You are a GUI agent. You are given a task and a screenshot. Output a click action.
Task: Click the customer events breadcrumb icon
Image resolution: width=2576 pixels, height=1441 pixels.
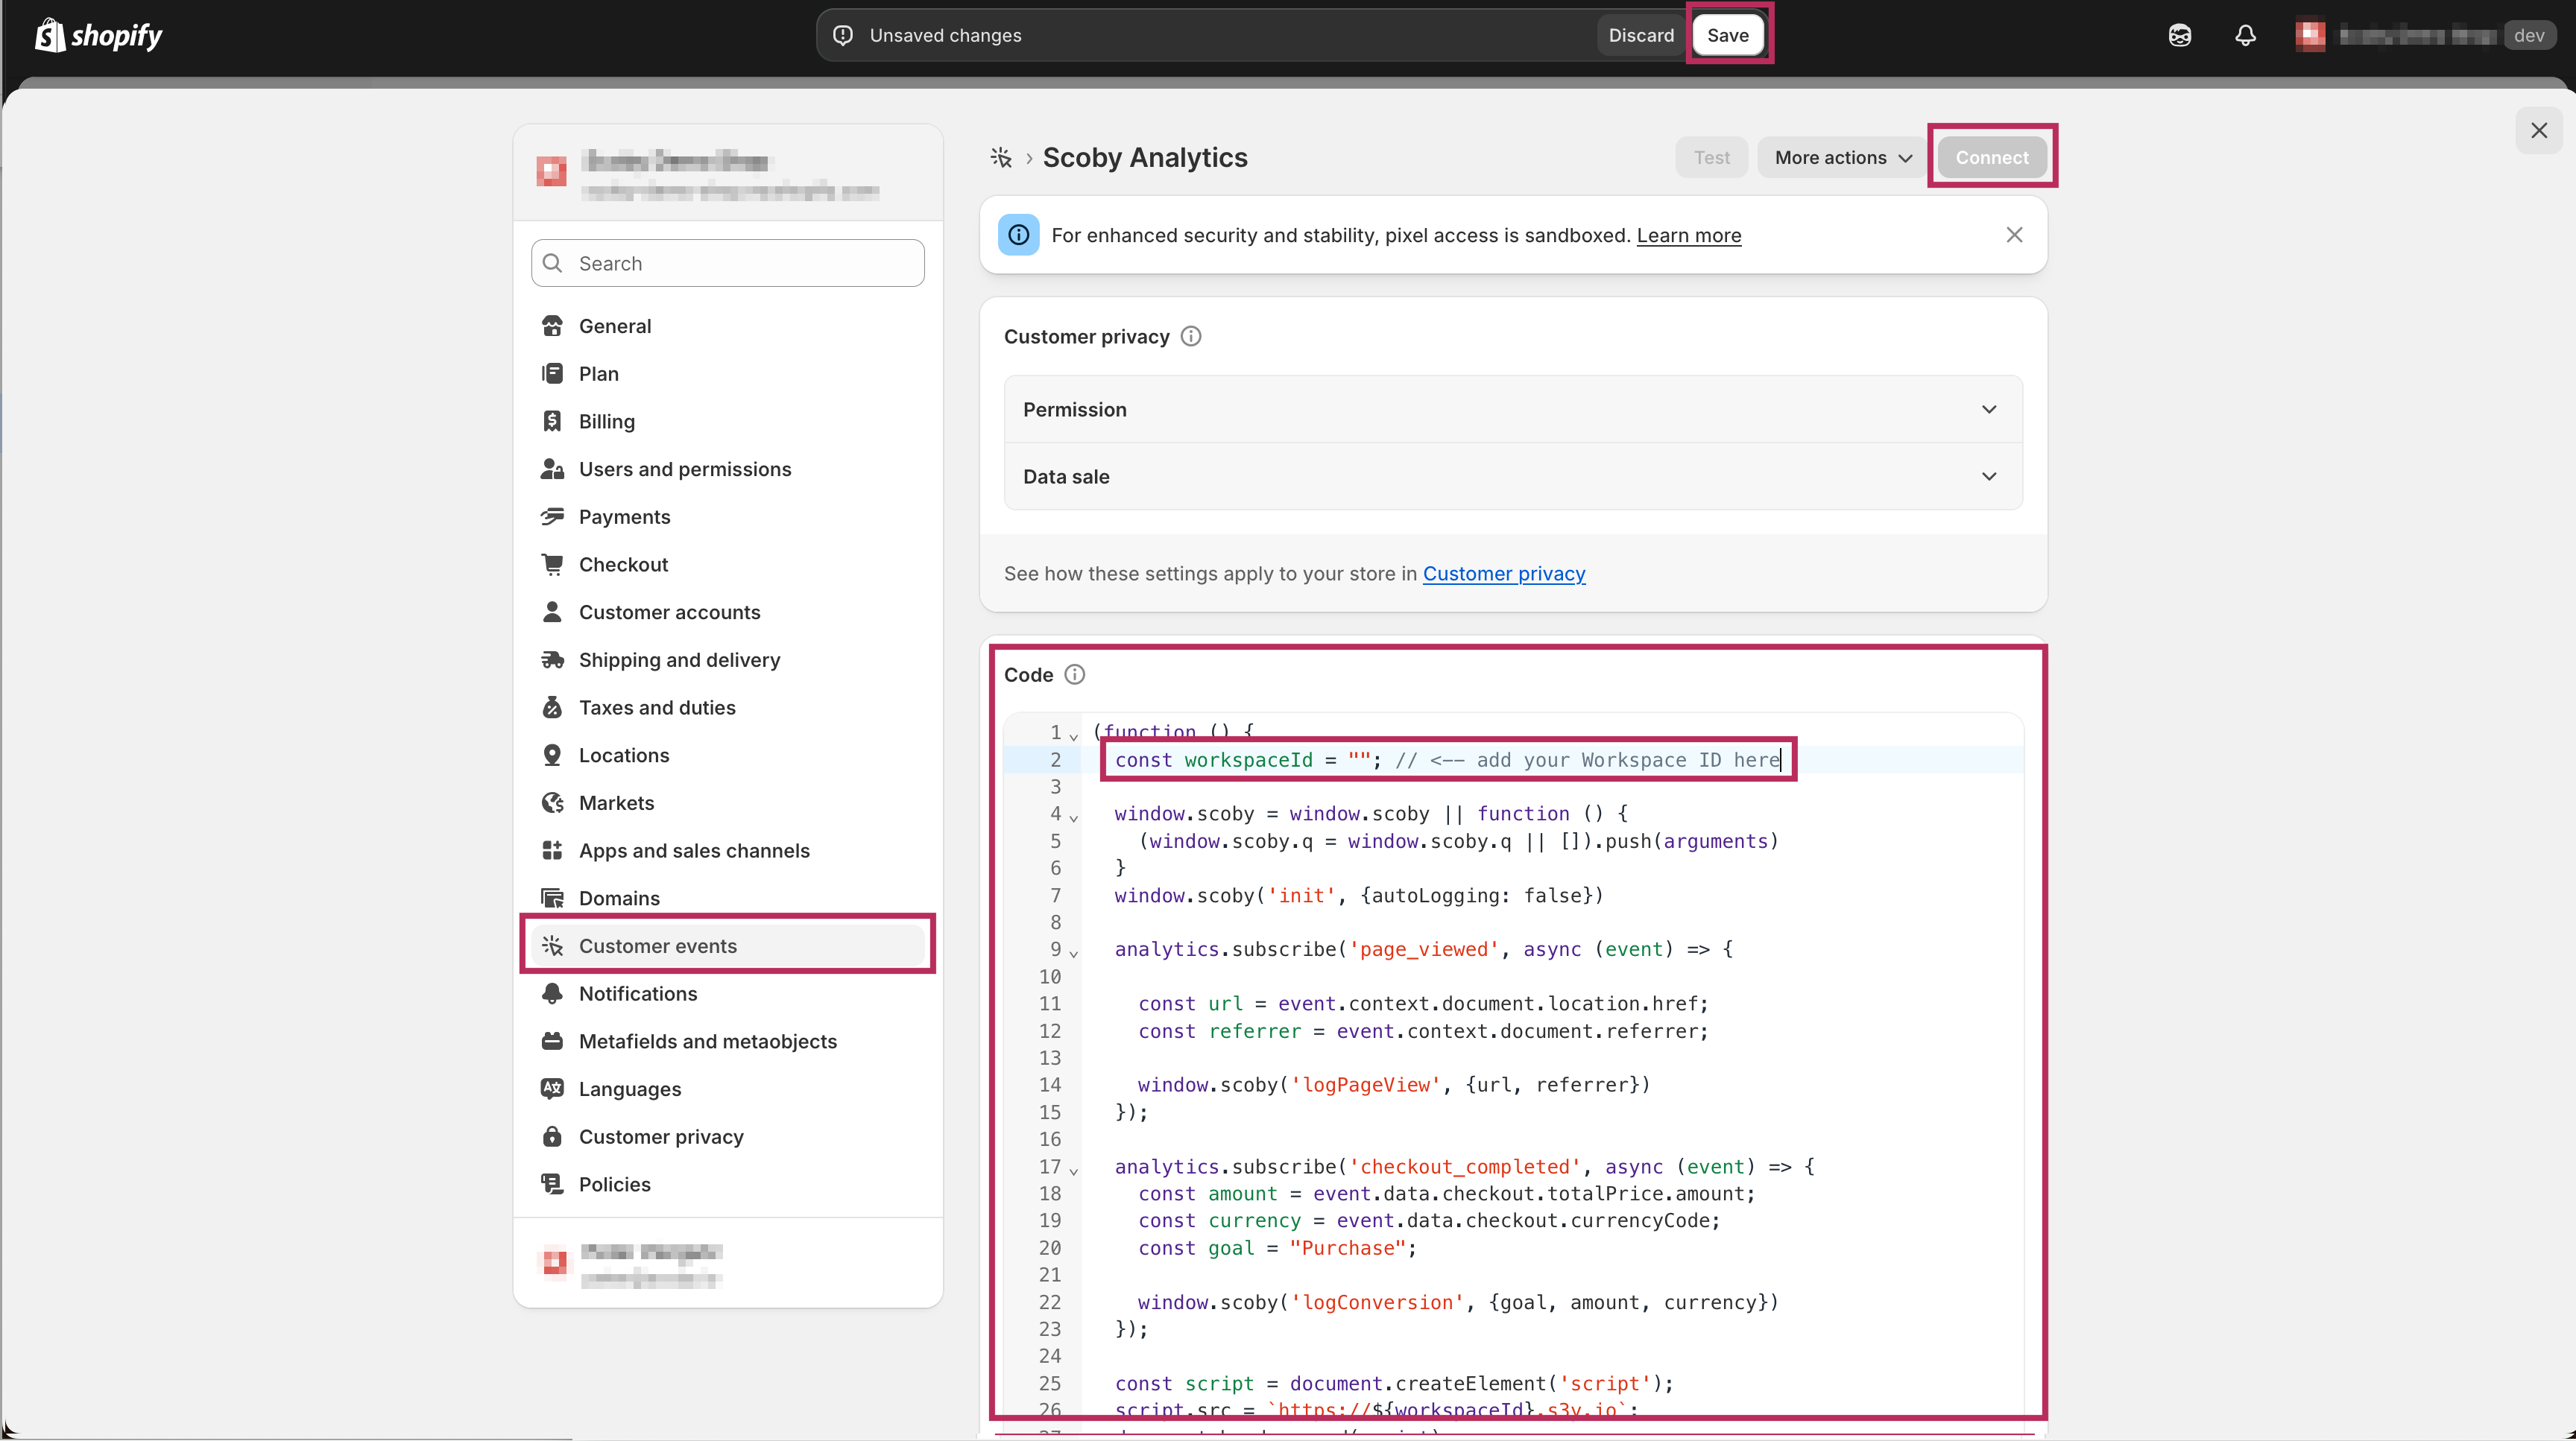[x=1001, y=158]
